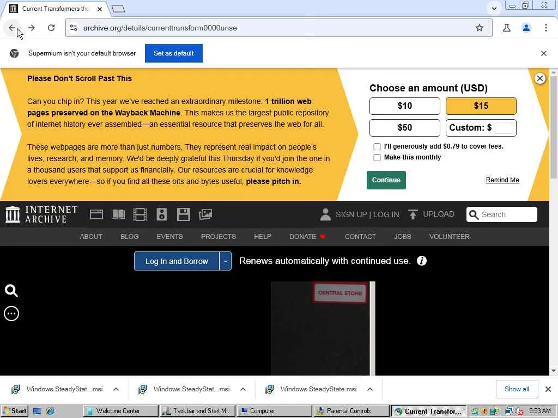Go to Internet Archive home via logo

(x=41, y=214)
